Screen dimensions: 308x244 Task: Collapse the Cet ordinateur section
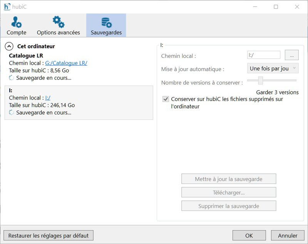(9, 46)
